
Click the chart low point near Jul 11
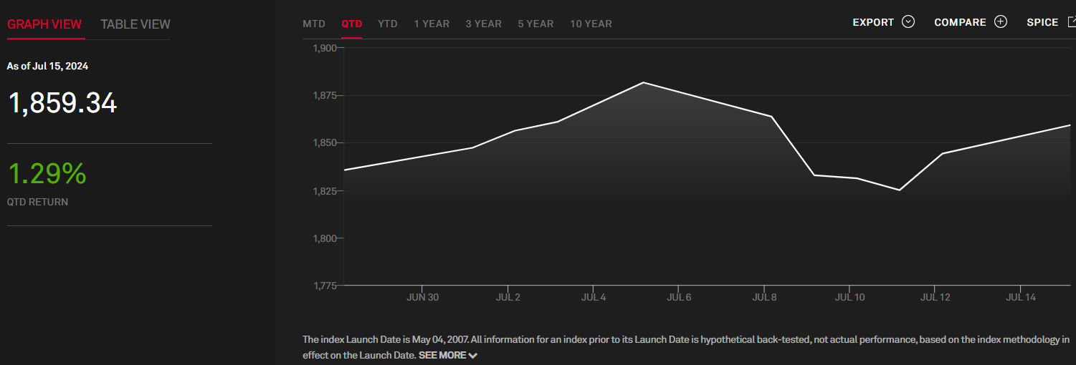pyautogui.click(x=899, y=190)
